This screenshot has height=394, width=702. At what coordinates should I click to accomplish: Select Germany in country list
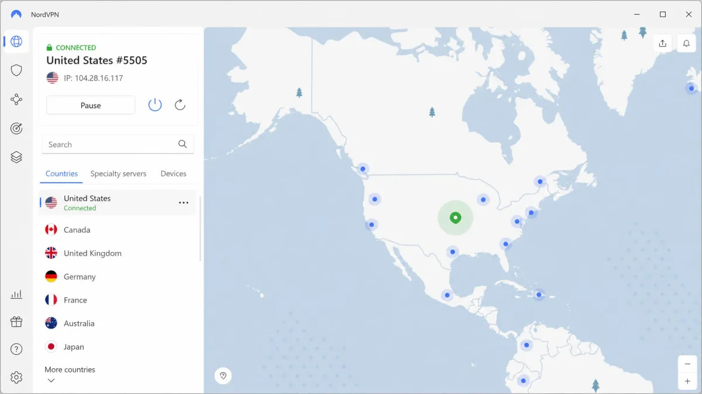pos(118,277)
